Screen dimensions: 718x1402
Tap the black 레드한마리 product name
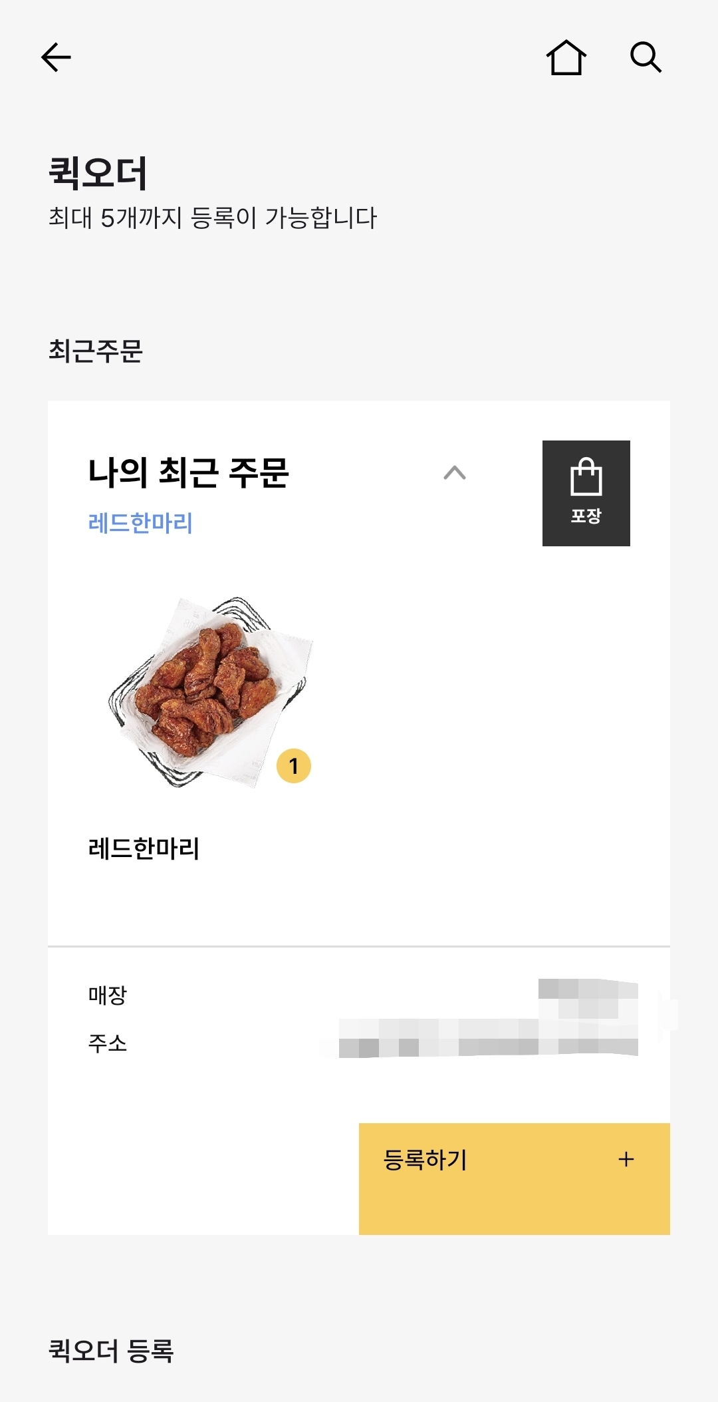tap(144, 848)
